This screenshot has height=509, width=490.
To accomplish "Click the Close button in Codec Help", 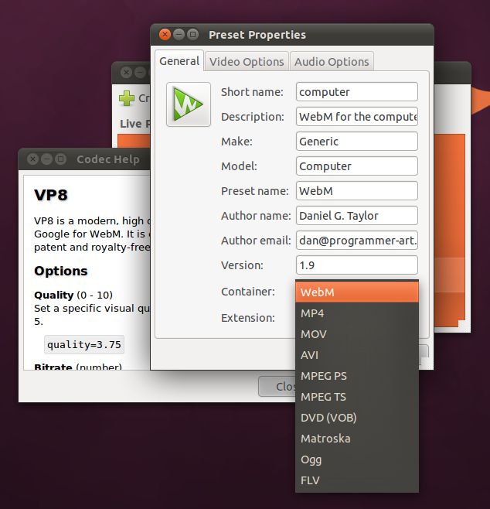I will click(277, 386).
